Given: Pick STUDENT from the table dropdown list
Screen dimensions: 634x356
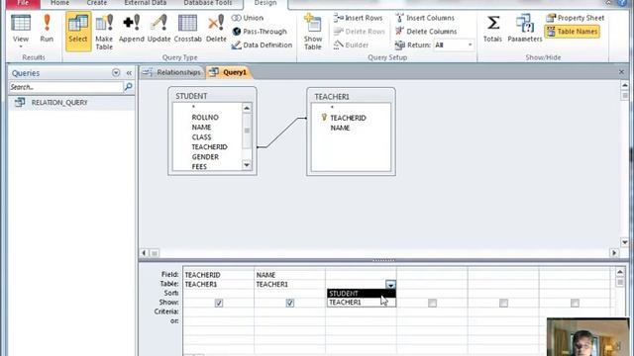Looking at the screenshot, I should pyautogui.click(x=361, y=294).
